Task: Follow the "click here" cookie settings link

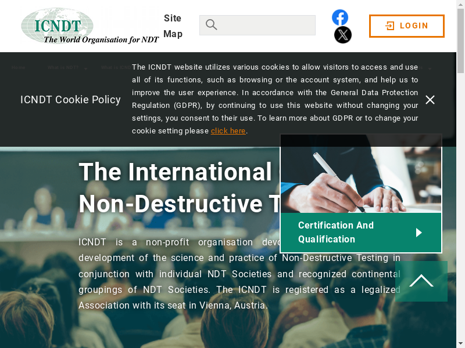Action: 228,131
